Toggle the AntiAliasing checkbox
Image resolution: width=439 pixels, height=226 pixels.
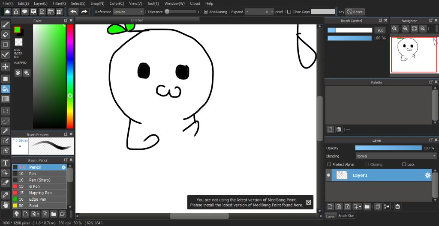206,12
